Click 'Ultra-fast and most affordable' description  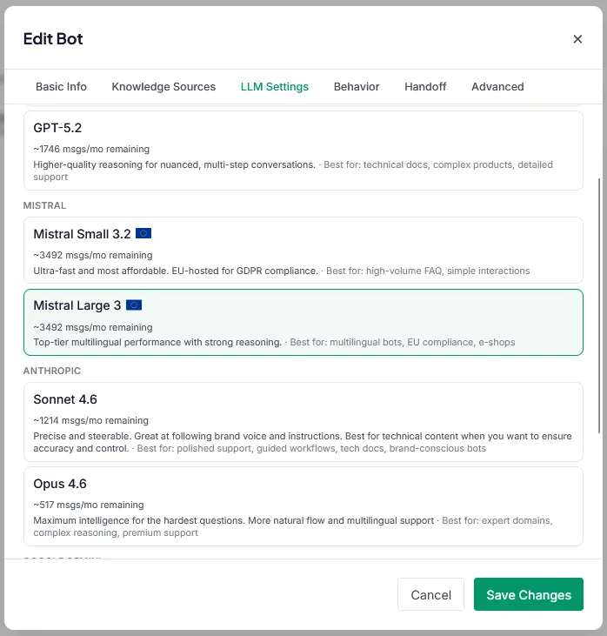coord(176,271)
